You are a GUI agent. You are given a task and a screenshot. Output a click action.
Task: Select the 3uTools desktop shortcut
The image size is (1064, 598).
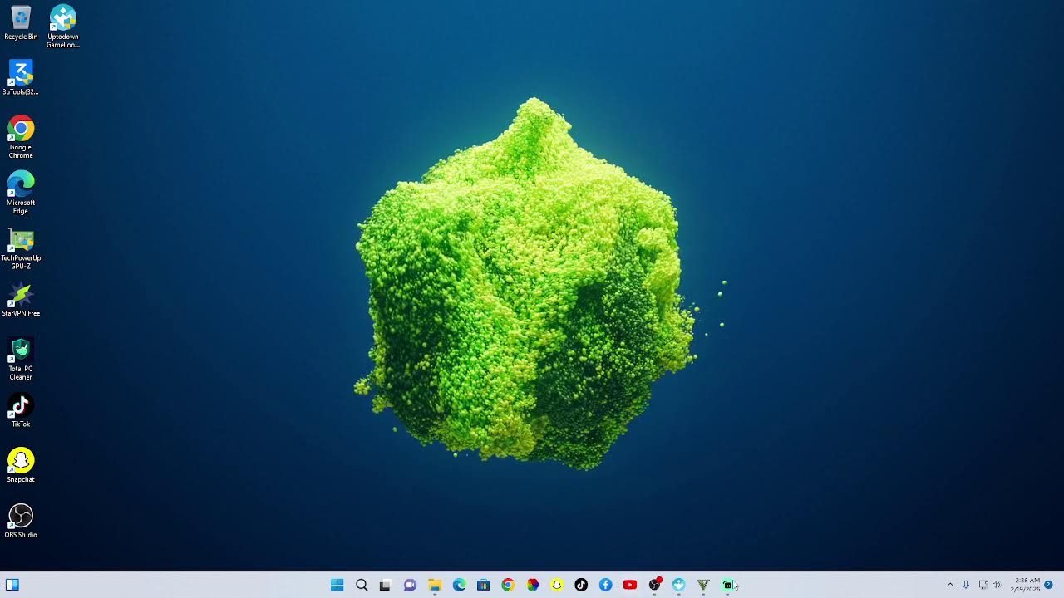pos(21,78)
